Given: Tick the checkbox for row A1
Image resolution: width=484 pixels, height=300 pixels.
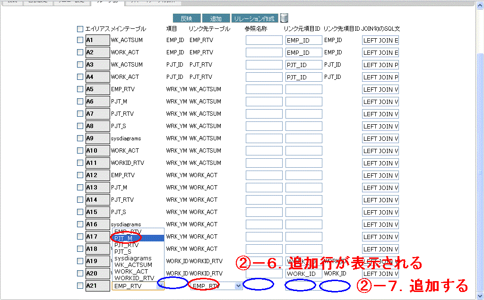Looking at the screenshot, I should click(80, 40).
